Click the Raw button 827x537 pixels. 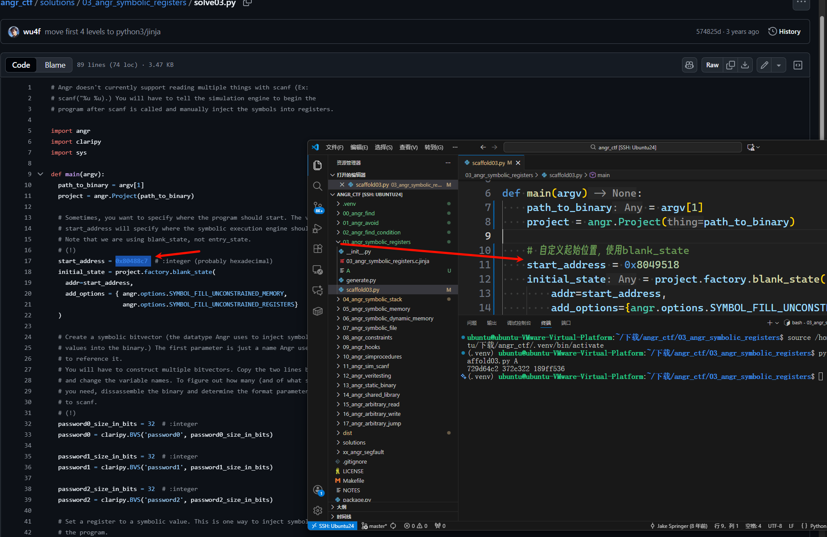[712, 65]
